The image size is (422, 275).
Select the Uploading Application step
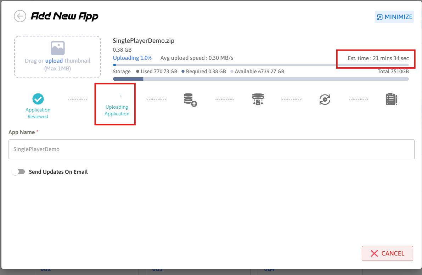(117, 110)
